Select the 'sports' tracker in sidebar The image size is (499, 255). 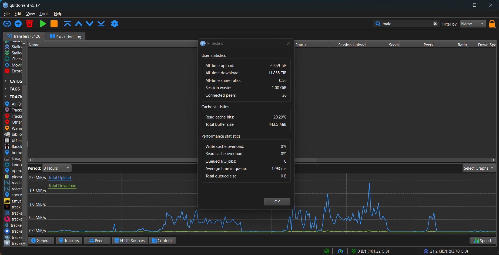tap(13, 195)
